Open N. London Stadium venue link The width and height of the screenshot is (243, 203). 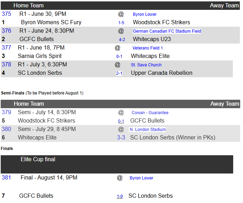(x=148, y=130)
